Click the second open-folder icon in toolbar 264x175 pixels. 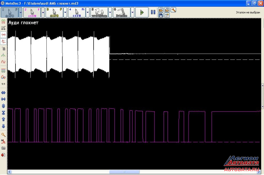167,10
